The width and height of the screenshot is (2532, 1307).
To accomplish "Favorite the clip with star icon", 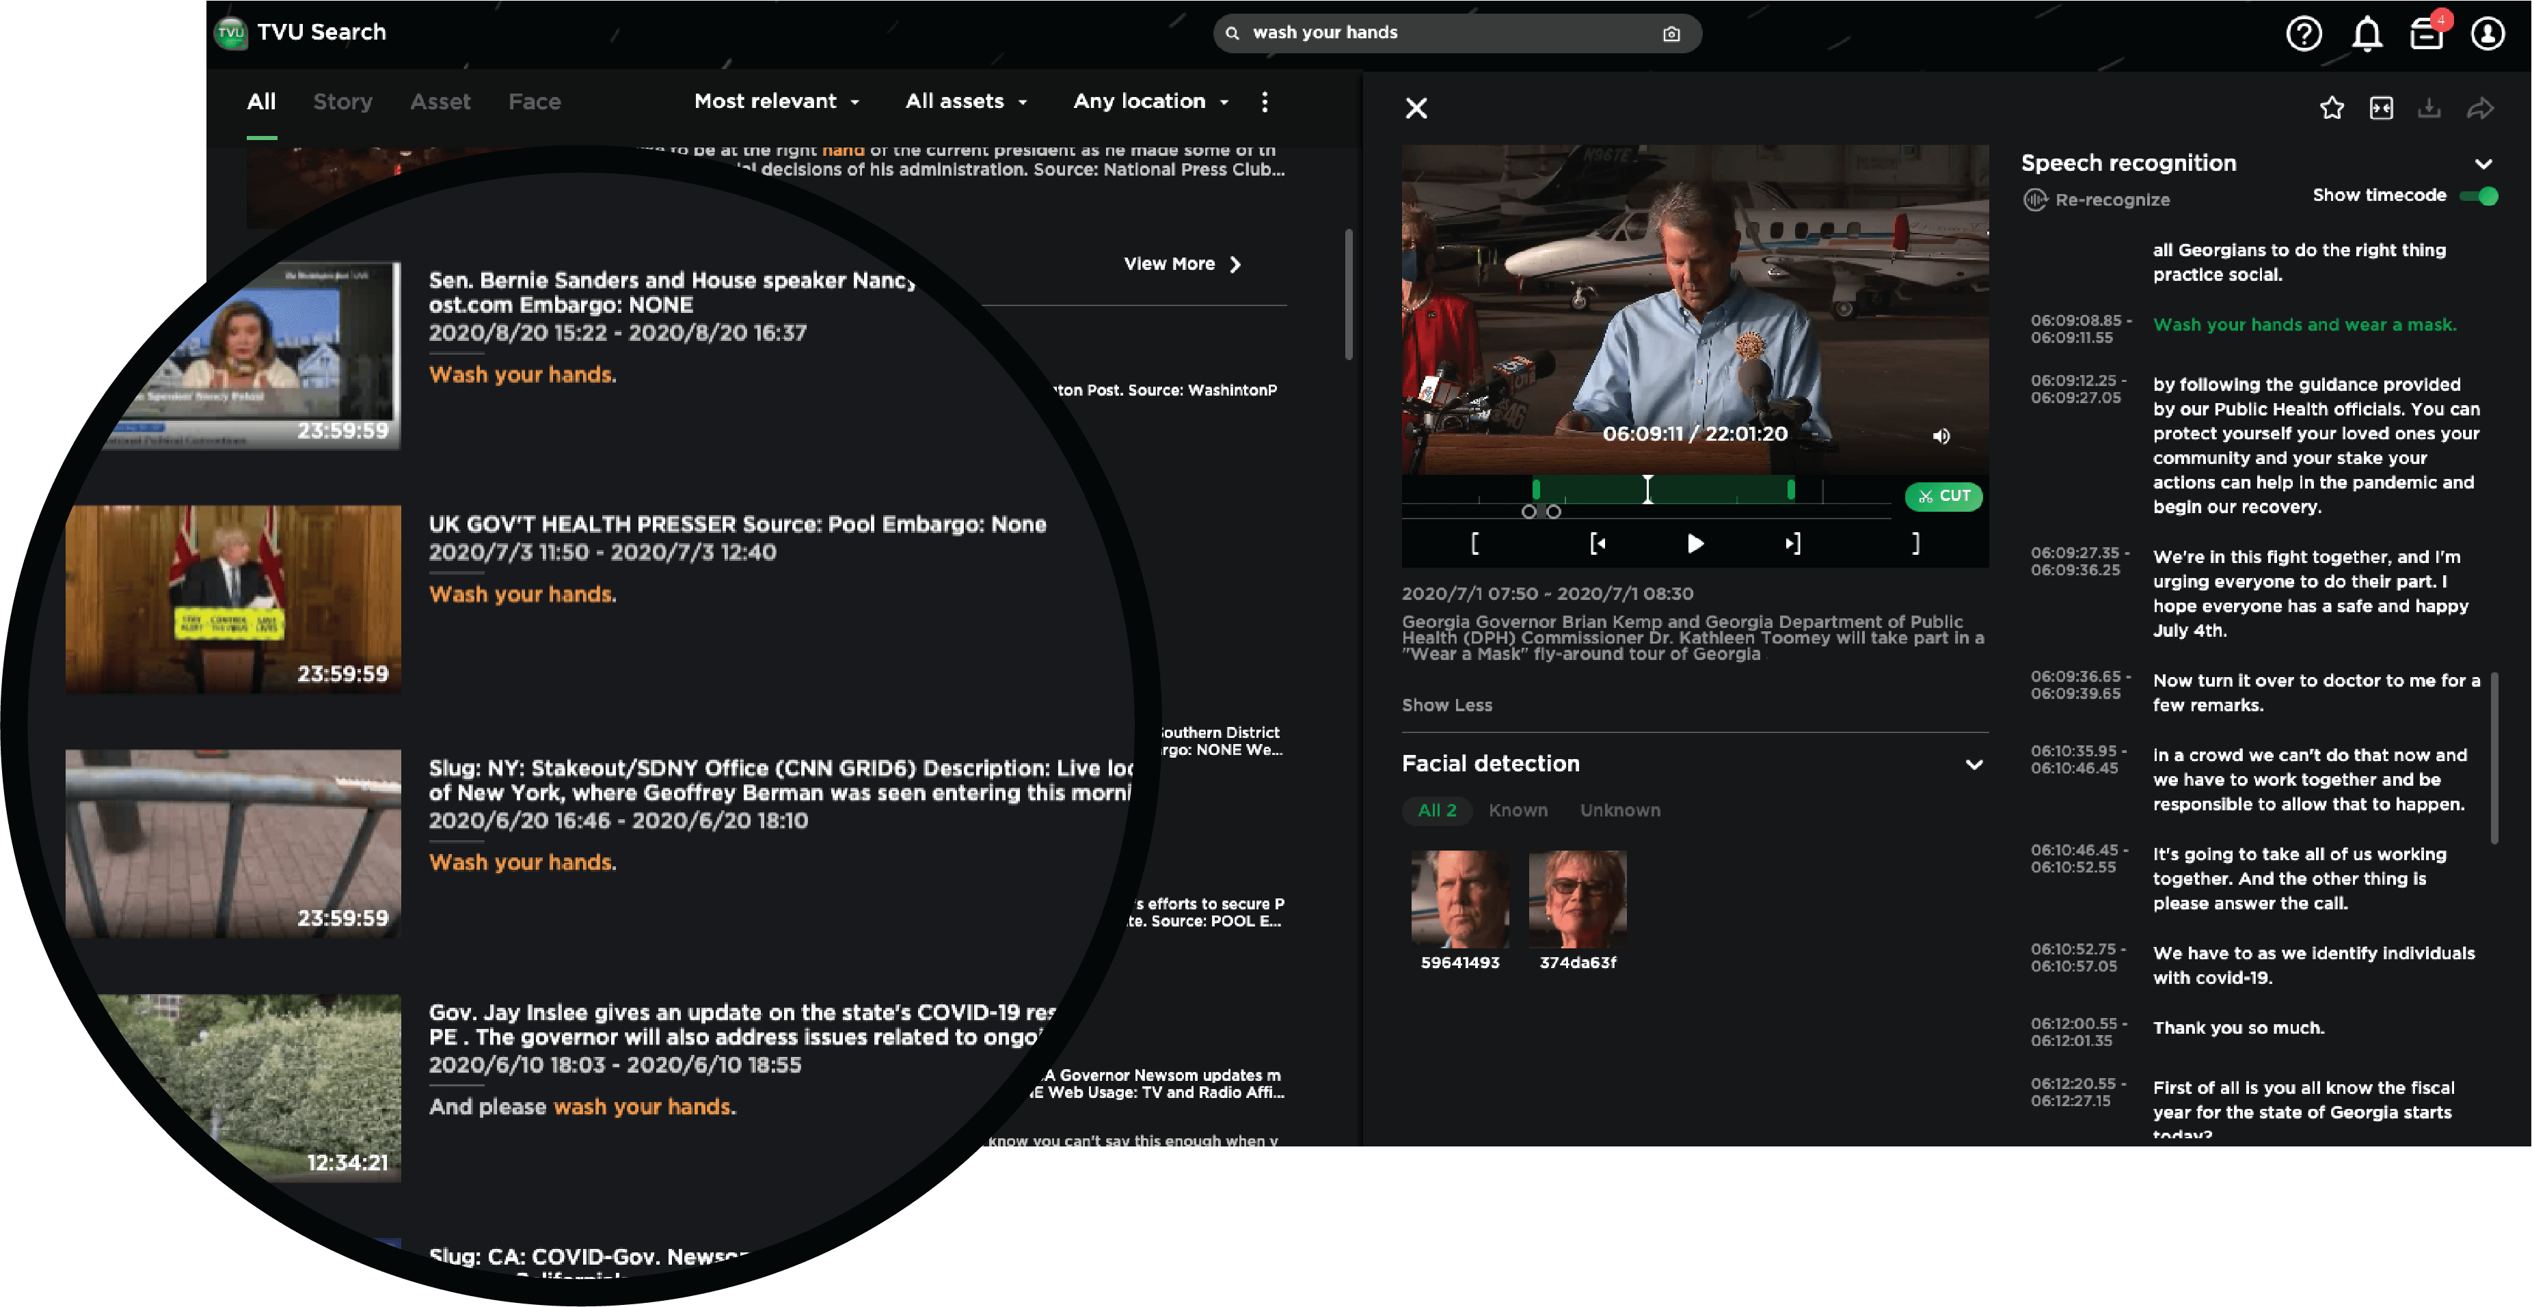I will (2332, 108).
